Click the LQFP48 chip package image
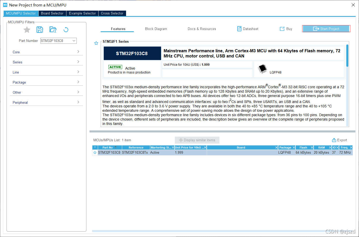This screenshot has width=359, height=237. pyautogui.click(x=263, y=69)
